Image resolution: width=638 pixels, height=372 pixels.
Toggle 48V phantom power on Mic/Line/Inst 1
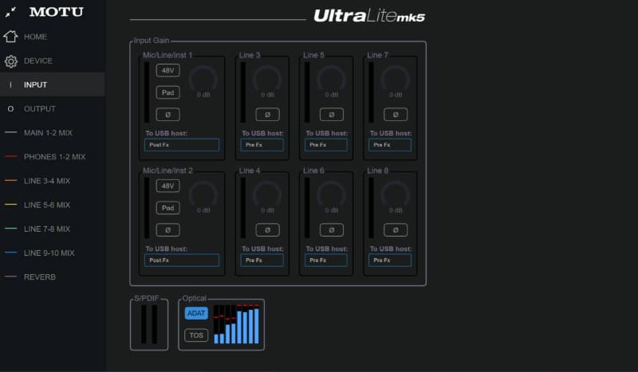pyautogui.click(x=167, y=70)
